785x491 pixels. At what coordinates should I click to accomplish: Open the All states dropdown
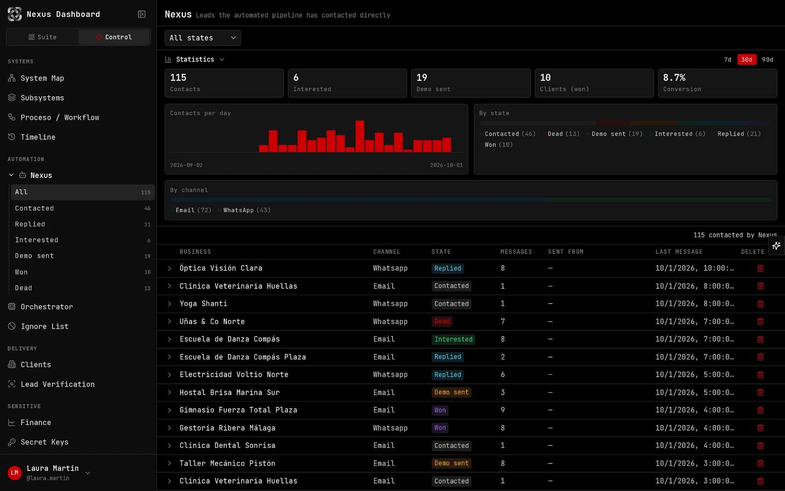tap(203, 38)
